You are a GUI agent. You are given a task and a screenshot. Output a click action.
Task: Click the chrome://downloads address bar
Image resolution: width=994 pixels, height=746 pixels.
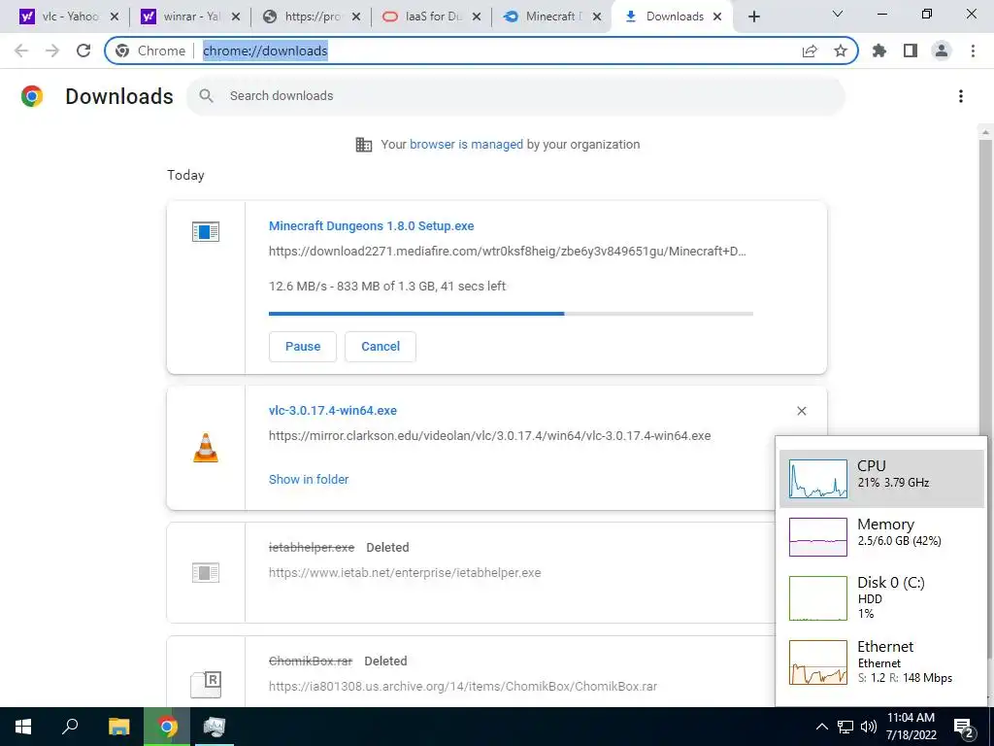481,51
